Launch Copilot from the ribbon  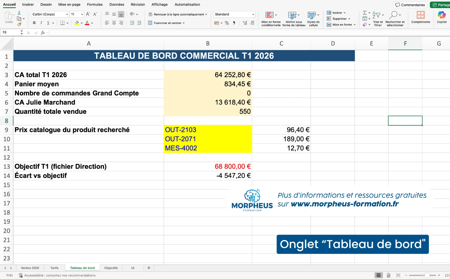[x=442, y=17]
